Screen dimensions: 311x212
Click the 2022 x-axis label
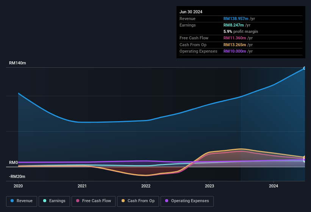pos(146,186)
